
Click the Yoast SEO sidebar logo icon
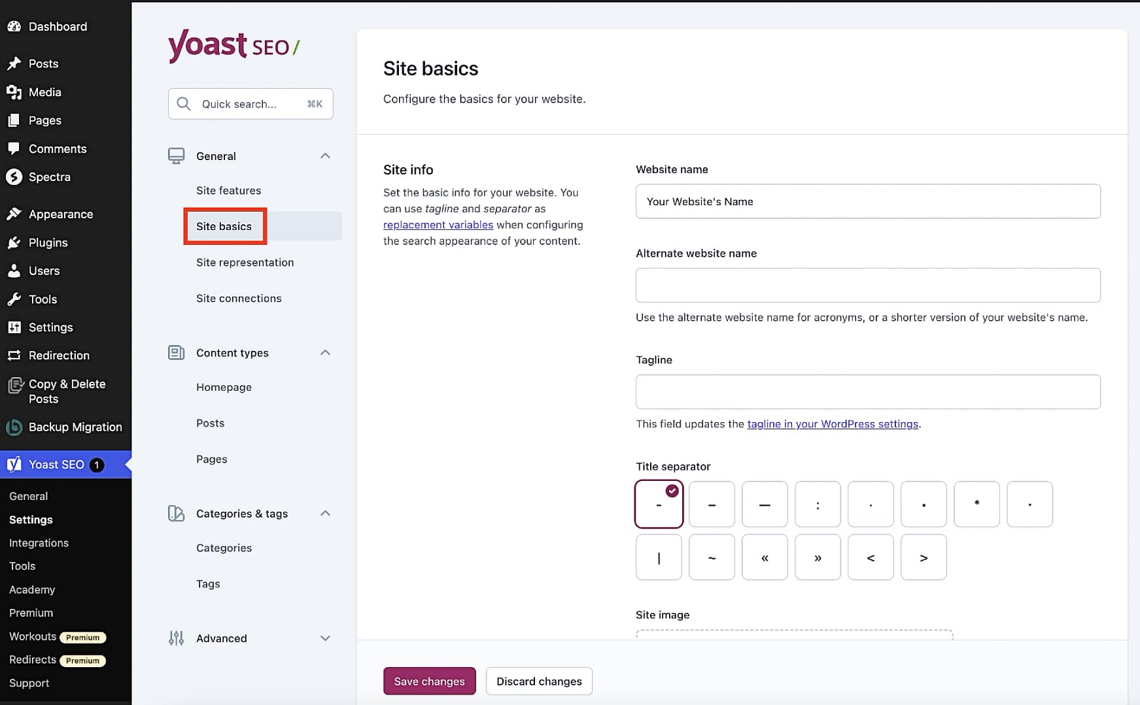click(14, 465)
